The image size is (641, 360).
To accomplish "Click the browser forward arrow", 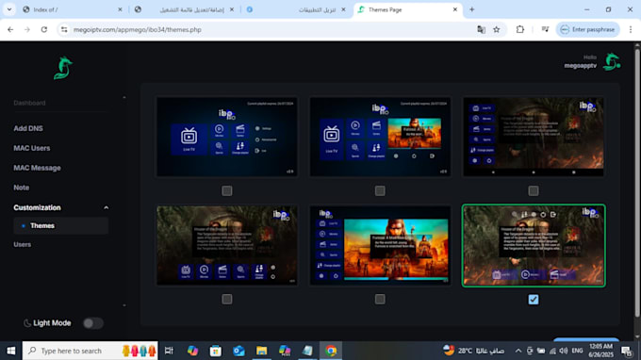I will point(27,29).
